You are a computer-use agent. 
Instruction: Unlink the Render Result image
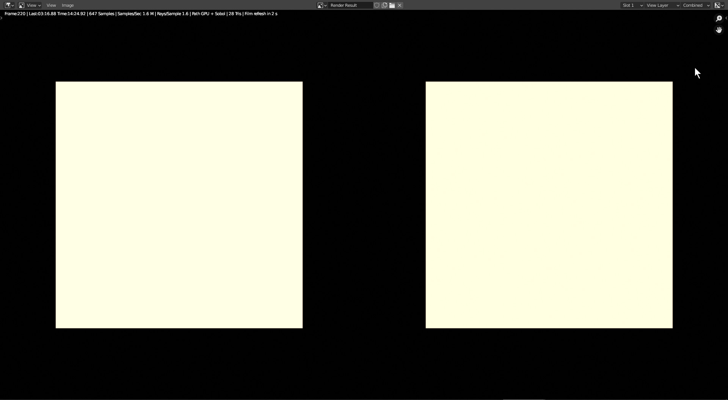pos(400,5)
